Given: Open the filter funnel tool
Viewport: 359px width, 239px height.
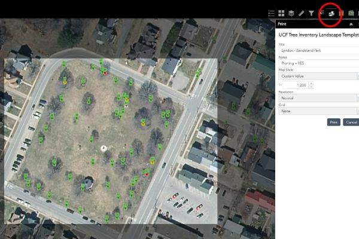Looking at the screenshot, I should [311, 13].
